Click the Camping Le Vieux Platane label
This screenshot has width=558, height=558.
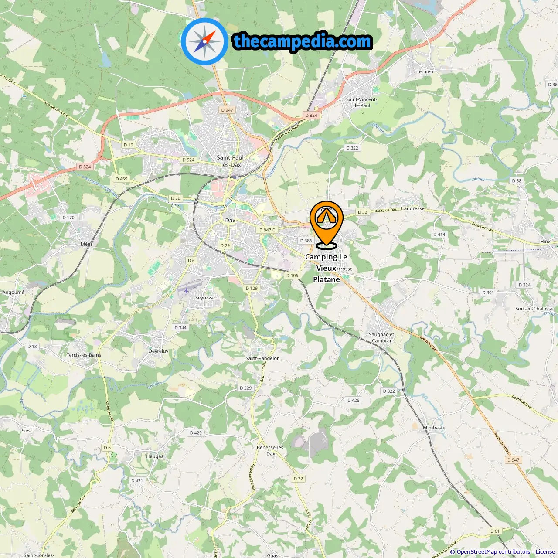(326, 268)
